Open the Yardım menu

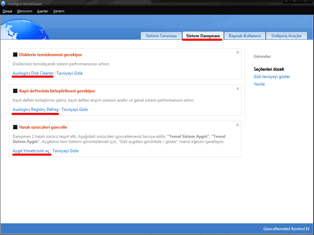[59, 11]
